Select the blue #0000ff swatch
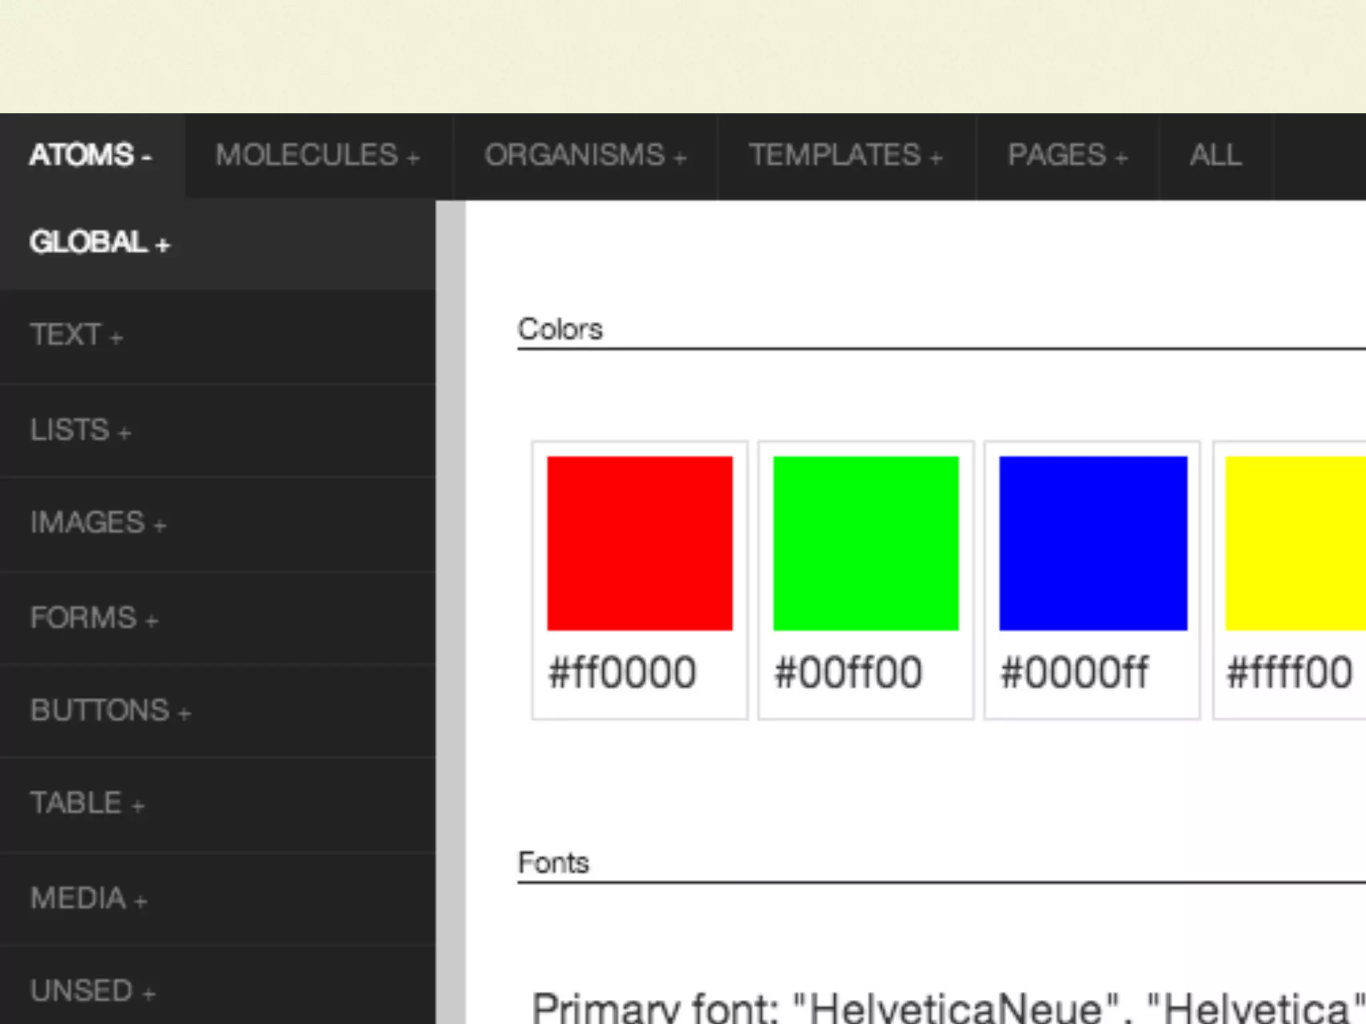1366x1024 pixels. [1093, 543]
